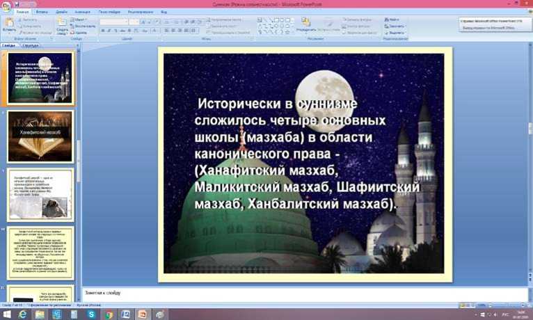Viewport: 533px width, 320px height.
Task: Open the Font Color picker
Action: pos(155,31)
